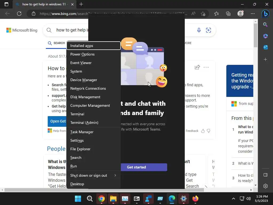Open Network Connections menu entry
The height and width of the screenshot is (205, 273).
(94, 88)
